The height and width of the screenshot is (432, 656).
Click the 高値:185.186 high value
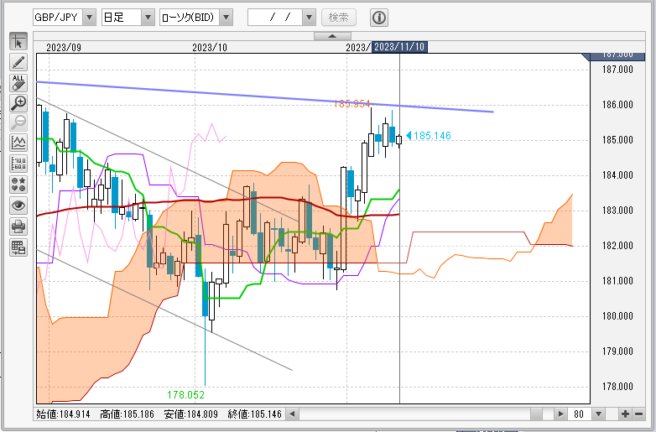128,414
